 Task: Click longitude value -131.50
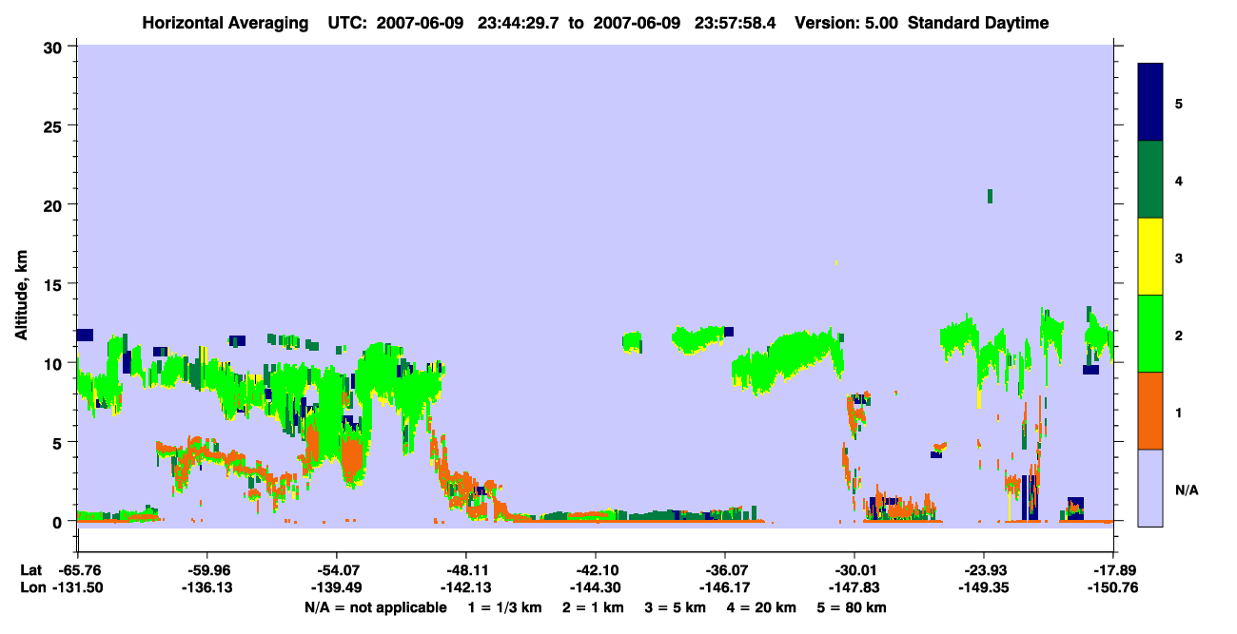pos(78,587)
